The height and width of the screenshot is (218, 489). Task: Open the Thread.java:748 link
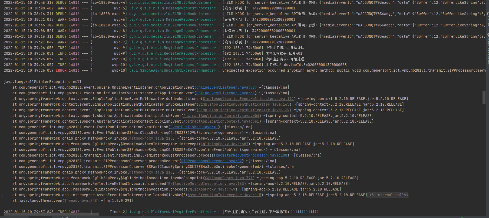pyautogui.click(x=81, y=200)
